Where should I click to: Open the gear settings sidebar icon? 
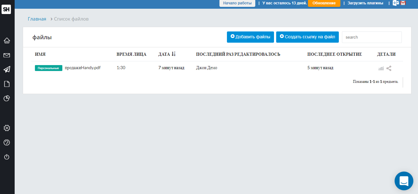click(x=7, y=128)
